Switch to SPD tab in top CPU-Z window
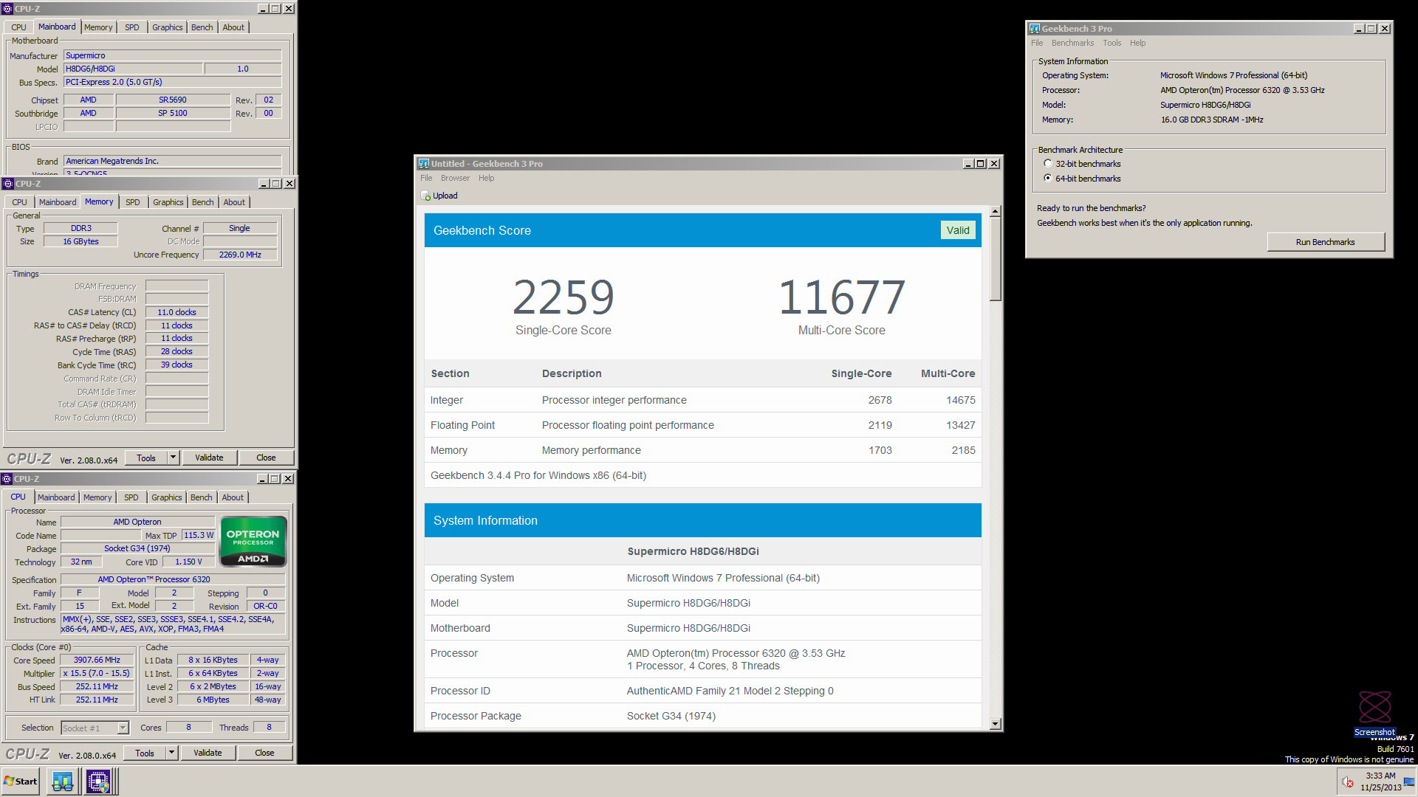The image size is (1418, 797). [132, 27]
